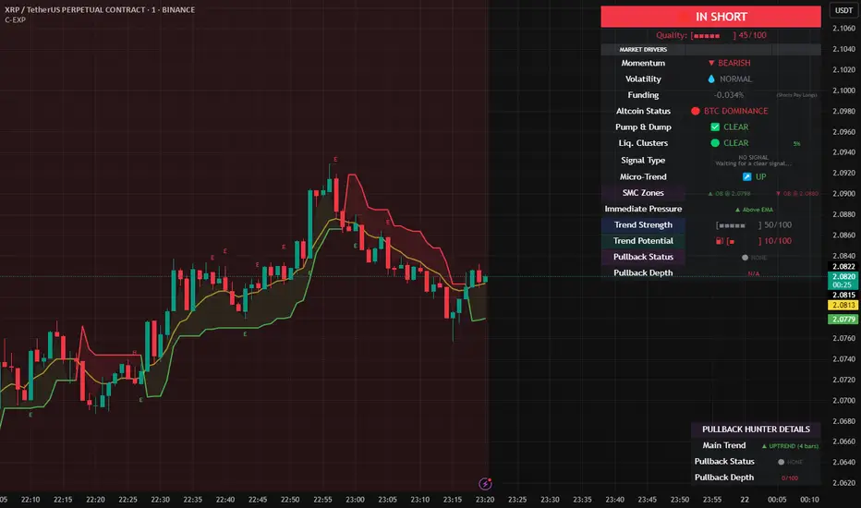Click the XRP / TetherUS Perpetual Contract title
Viewport: 861px width, 508px height.
pos(100,9)
